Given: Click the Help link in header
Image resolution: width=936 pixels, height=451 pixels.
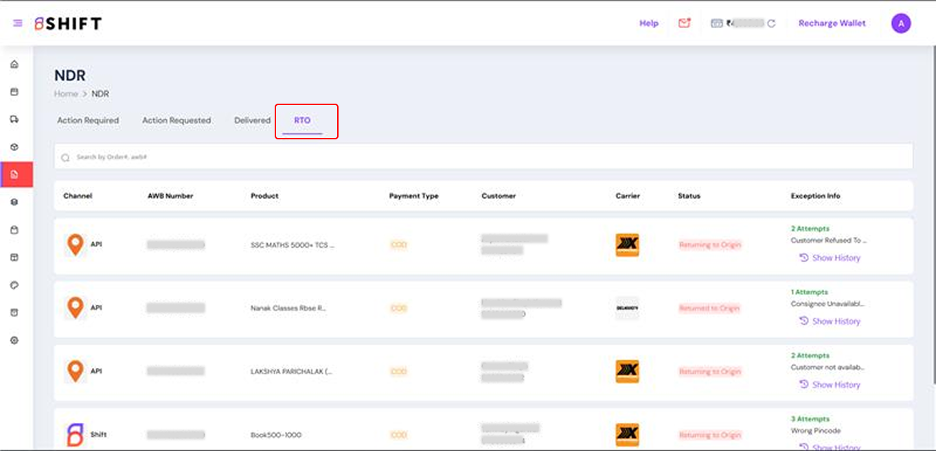Looking at the screenshot, I should 648,23.
